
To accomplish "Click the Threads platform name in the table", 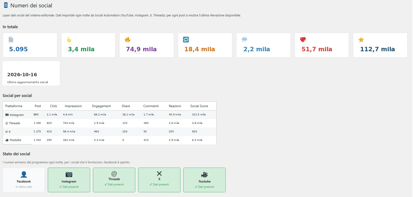I will click(14, 123).
